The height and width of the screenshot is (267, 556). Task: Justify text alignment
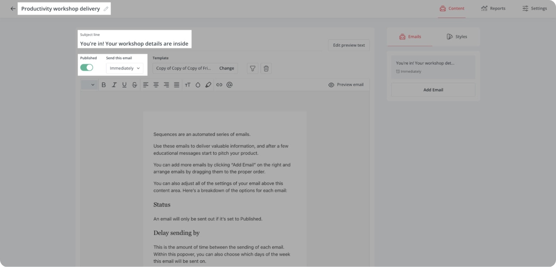pos(177,85)
